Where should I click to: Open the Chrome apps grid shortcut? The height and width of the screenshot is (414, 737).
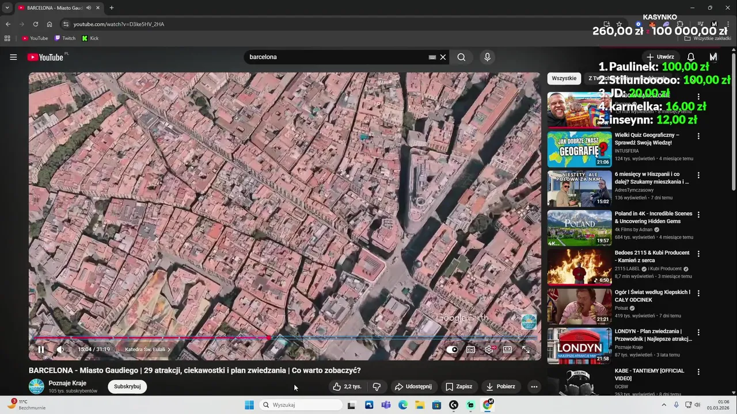point(7,39)
